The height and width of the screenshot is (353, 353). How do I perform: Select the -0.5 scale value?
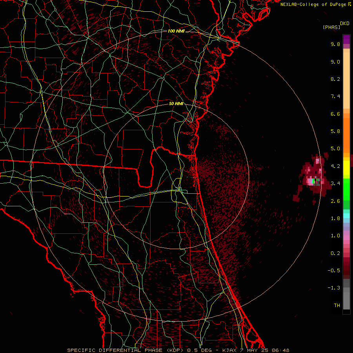[x=334, y=271]
